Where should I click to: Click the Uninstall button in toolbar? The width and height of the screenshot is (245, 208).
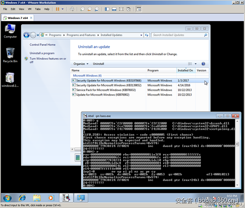pyautogui.click(x=98, y=64)
